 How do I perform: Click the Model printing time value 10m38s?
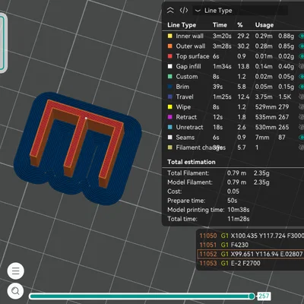tap(238, 210)
